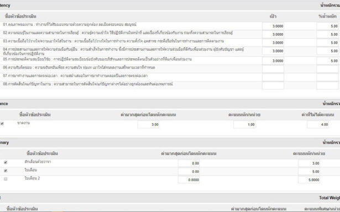Screen dimensions: 340x212
Task: Focus ขาดงาน deduction per unit field 1.00
Action: (244, 125)
